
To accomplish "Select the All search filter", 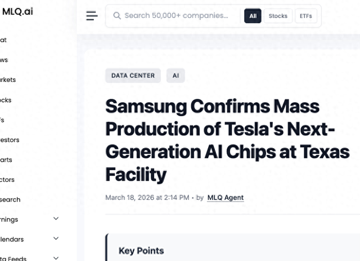I will (253, 16).
